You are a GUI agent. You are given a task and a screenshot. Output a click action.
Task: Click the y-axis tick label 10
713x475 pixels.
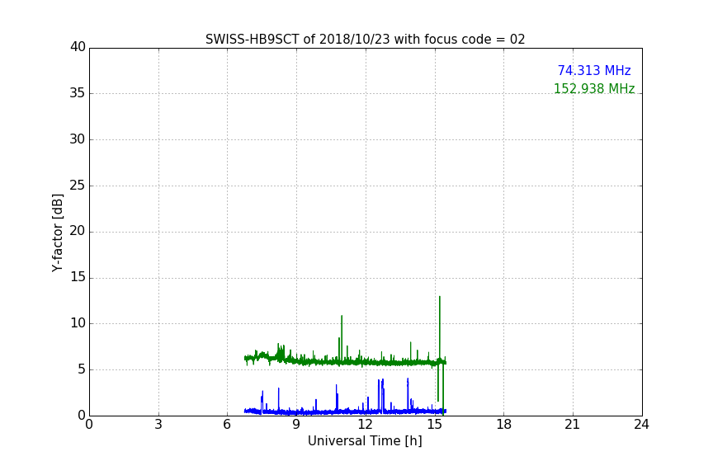tap(78, 323)
